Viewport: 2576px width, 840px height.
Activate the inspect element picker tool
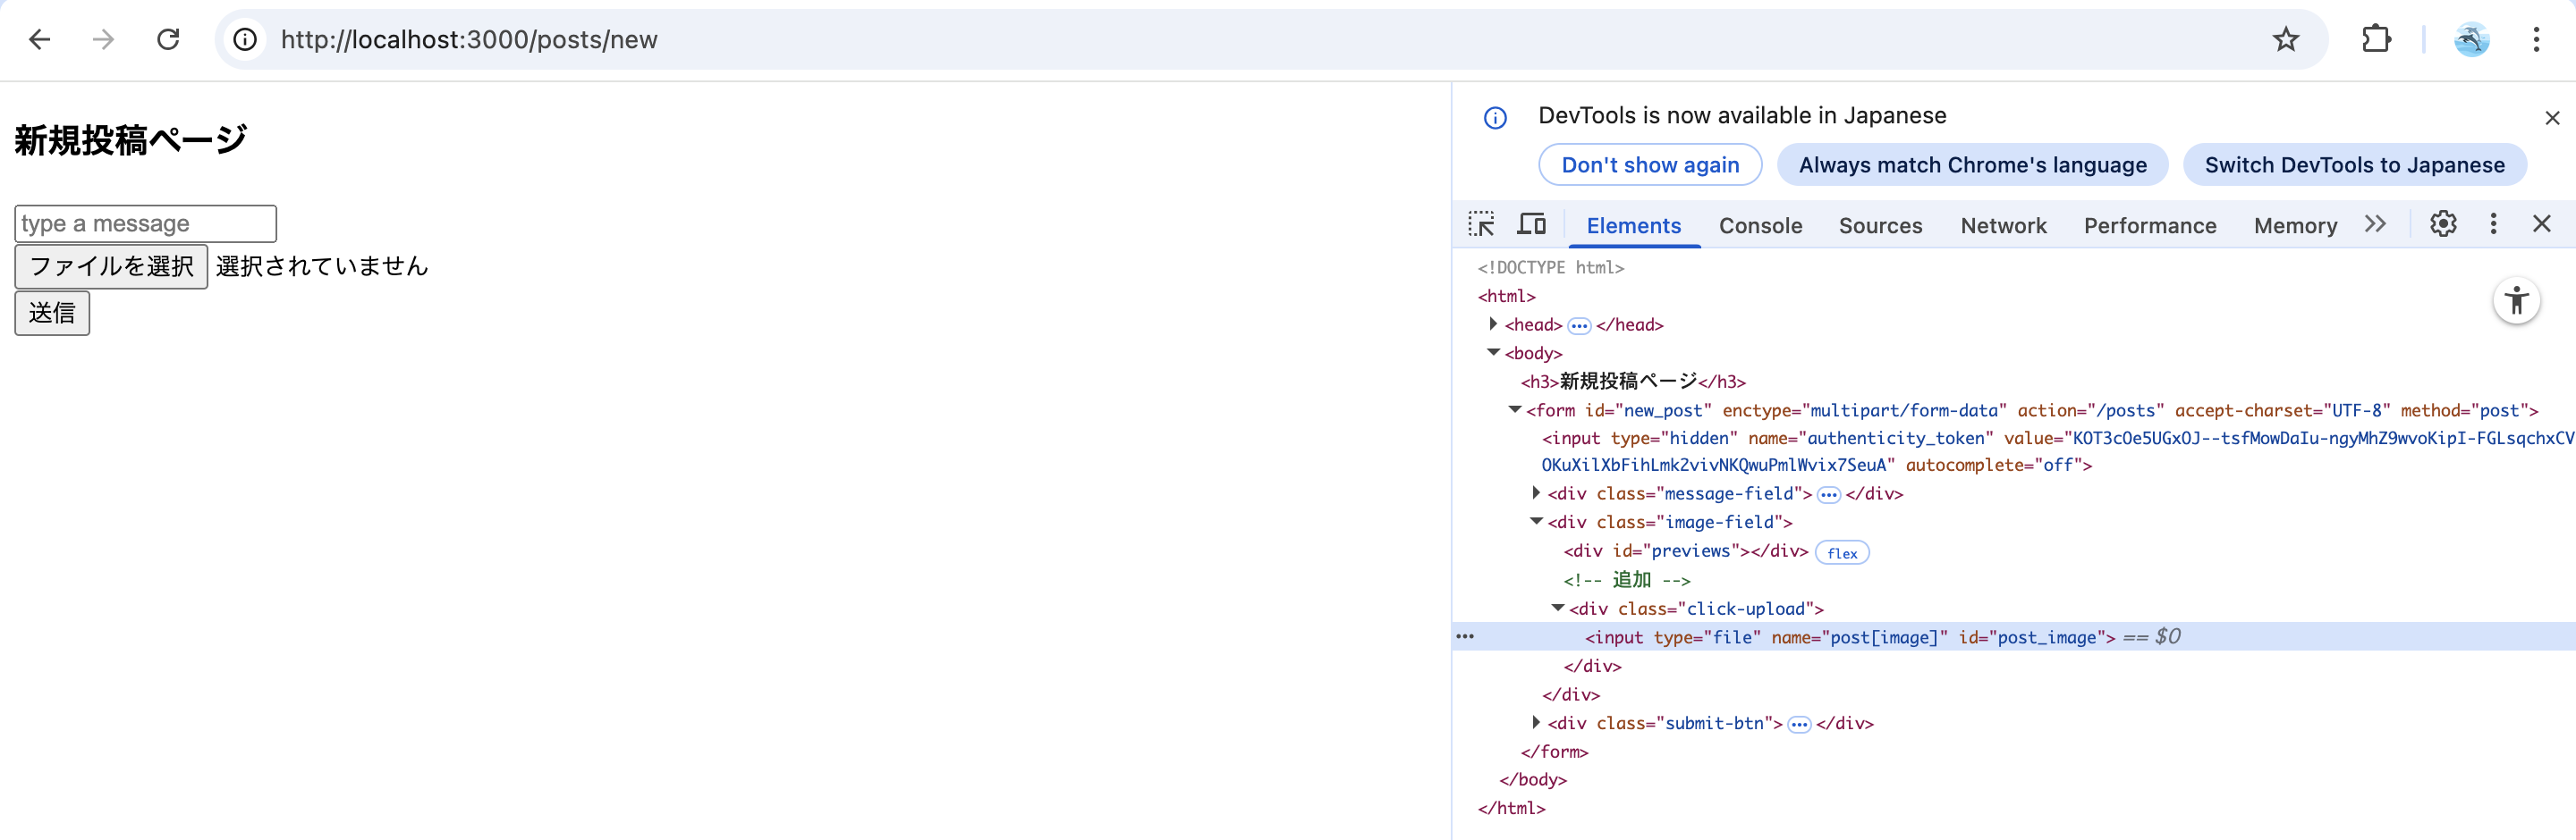coord(1481,223)
